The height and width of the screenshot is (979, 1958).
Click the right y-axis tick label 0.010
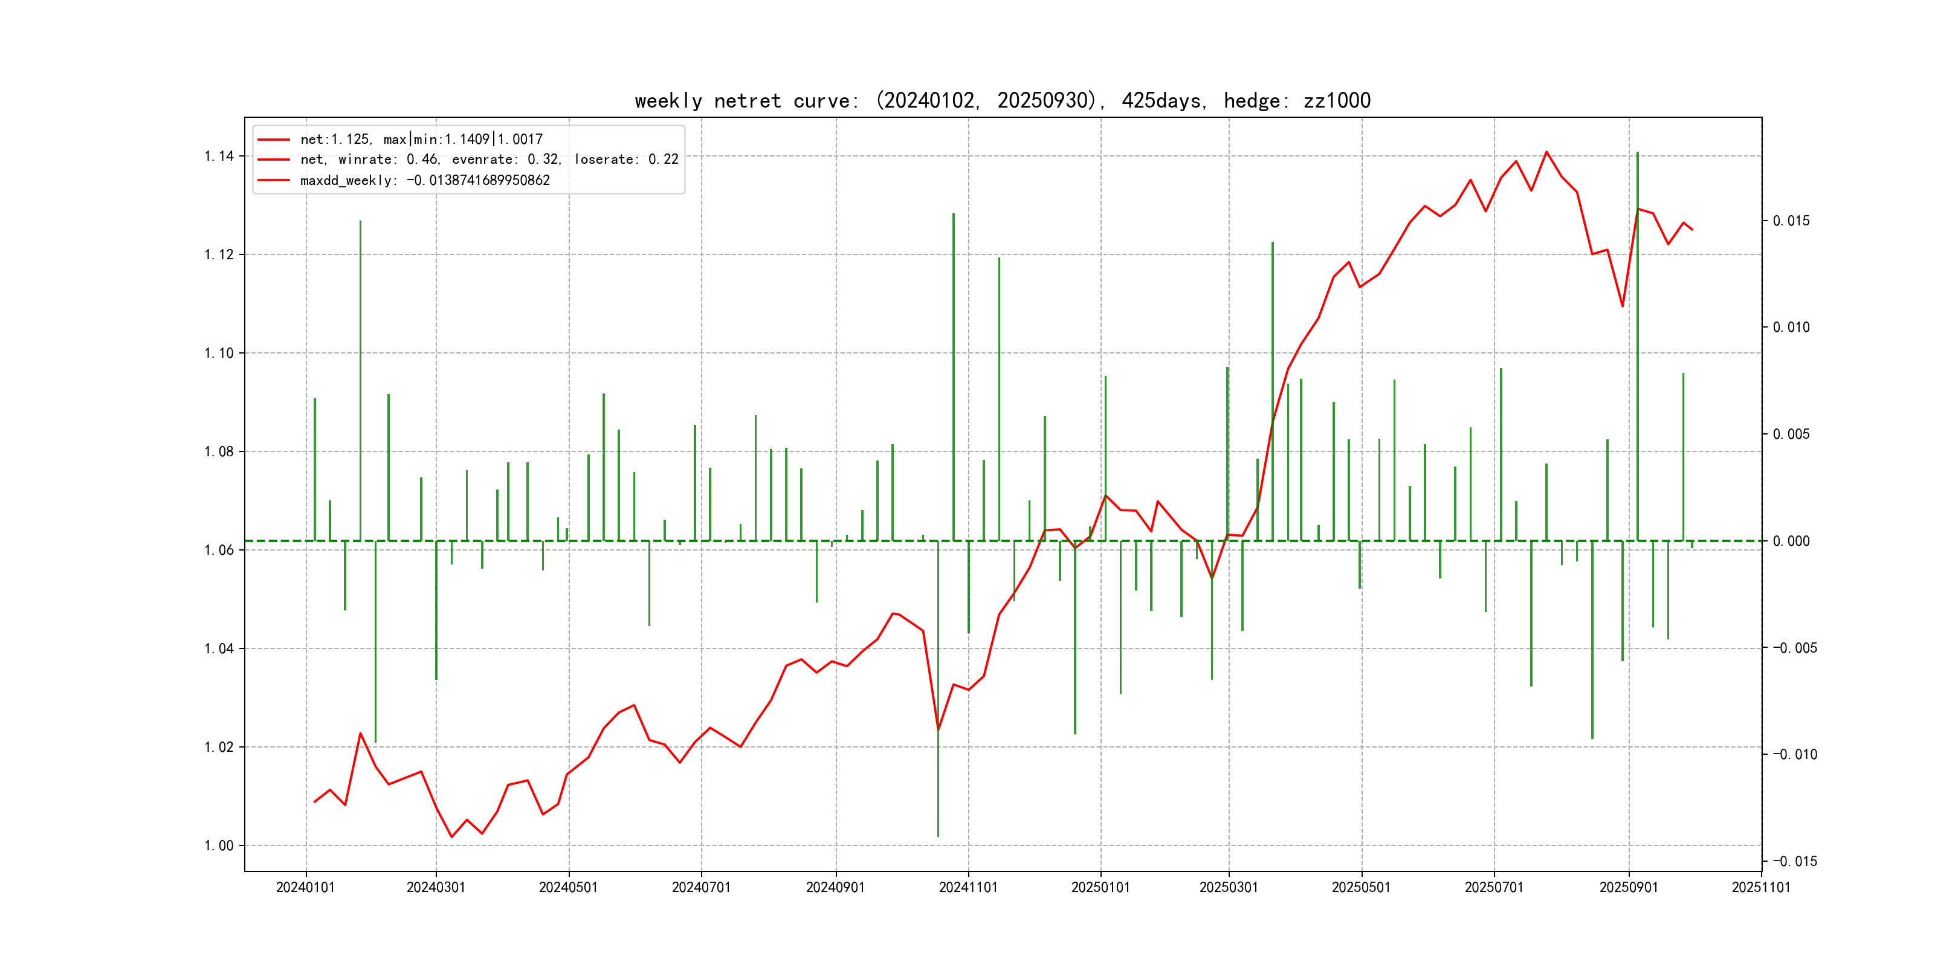click(1791, 328)
